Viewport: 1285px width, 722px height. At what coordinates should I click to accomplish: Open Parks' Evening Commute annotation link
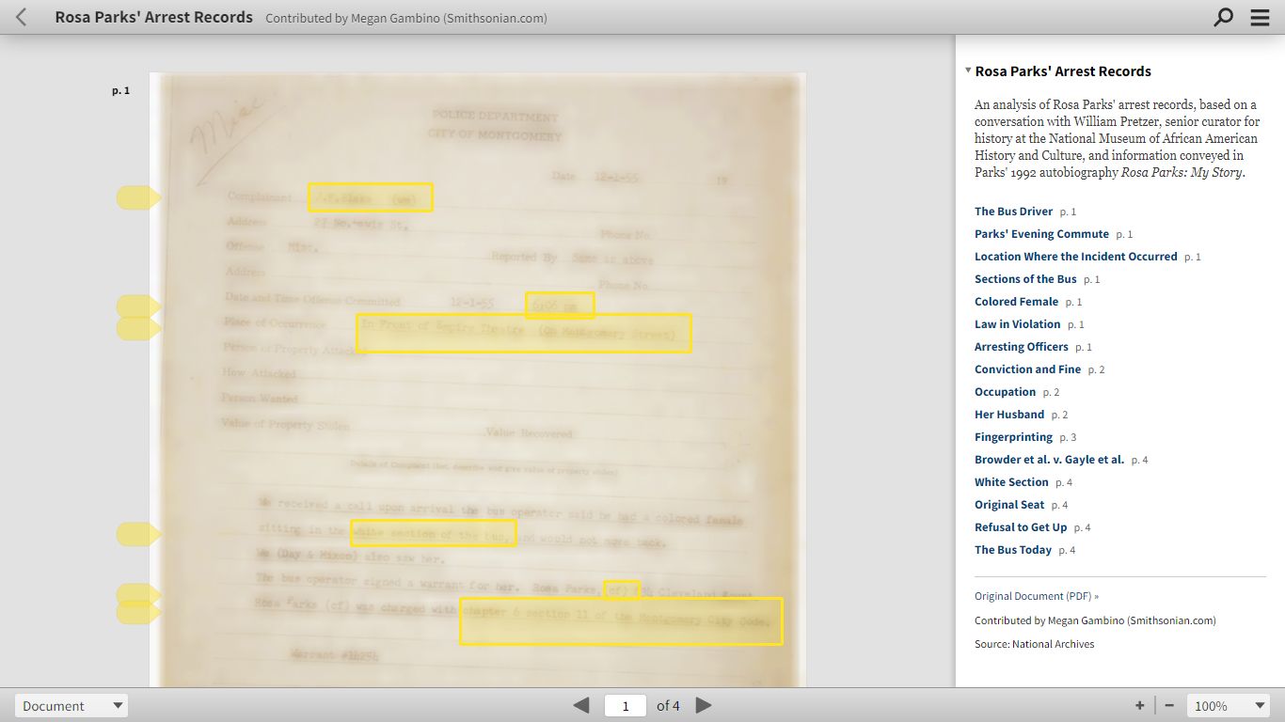pyautogui.click(x=1041, y=234)
